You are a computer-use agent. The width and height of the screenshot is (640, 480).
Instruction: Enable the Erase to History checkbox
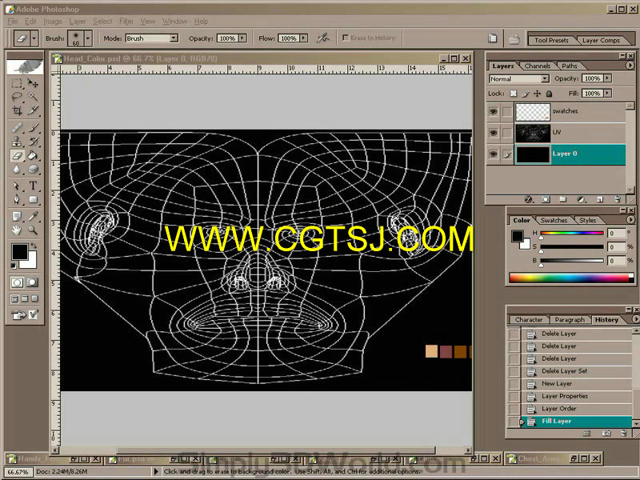346,38
